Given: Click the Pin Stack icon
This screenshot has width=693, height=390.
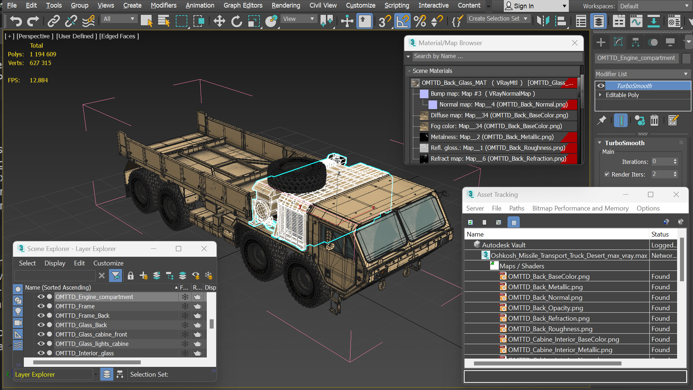Looking at the screenshot, I should point(602,120).
